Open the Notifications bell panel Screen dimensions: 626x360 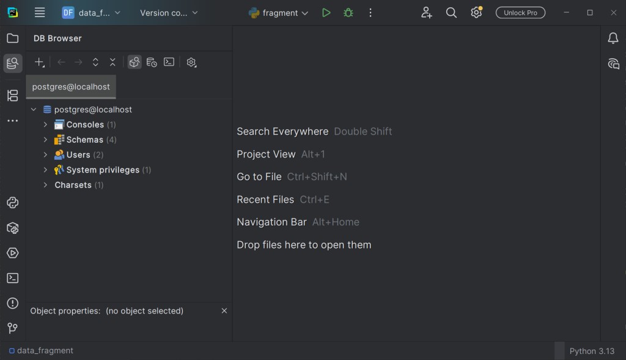(x=613, y=39)
